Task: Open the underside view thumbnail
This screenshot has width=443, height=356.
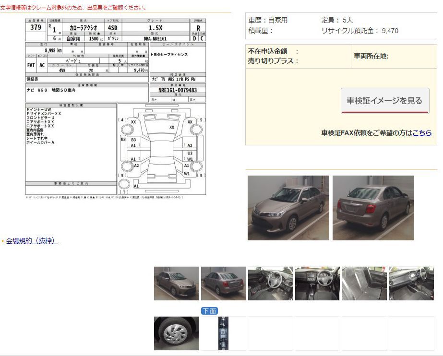Action: click(x=223, y=333)
